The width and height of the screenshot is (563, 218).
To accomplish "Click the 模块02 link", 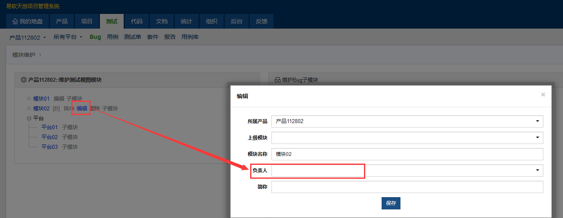I will coord(41,108).
